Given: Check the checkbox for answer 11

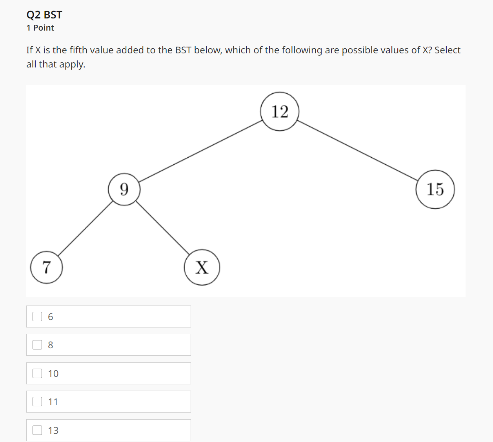Looking at the screenshot, I should (37, 401).
